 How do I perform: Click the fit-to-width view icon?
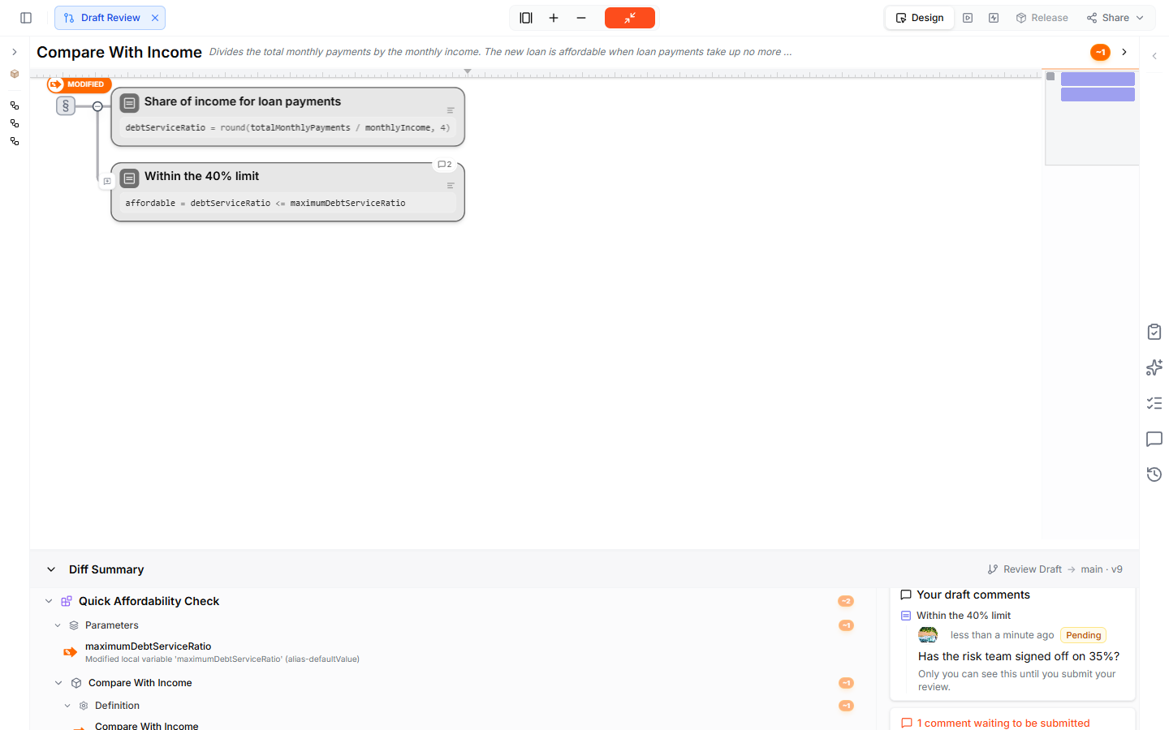[526, 18]
